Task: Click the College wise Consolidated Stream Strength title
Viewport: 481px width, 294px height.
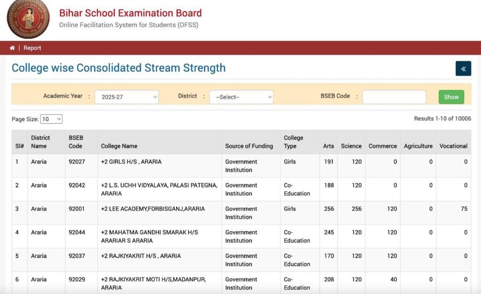Action: pos(118,68)
